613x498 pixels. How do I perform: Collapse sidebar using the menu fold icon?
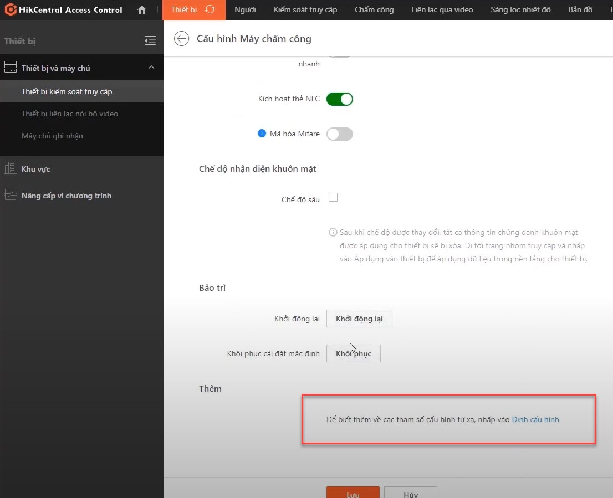pos(150,40)
